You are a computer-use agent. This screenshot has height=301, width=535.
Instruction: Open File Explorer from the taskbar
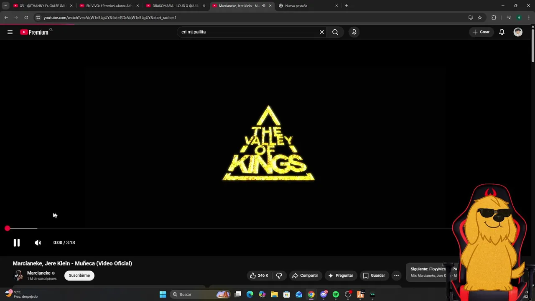tap(275, 295)
